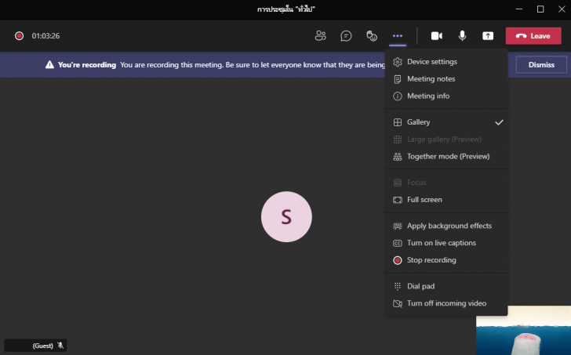Screen dimensions: 571x355
Task: Click the You're recording banner text
Action: [x=86, y=65]
